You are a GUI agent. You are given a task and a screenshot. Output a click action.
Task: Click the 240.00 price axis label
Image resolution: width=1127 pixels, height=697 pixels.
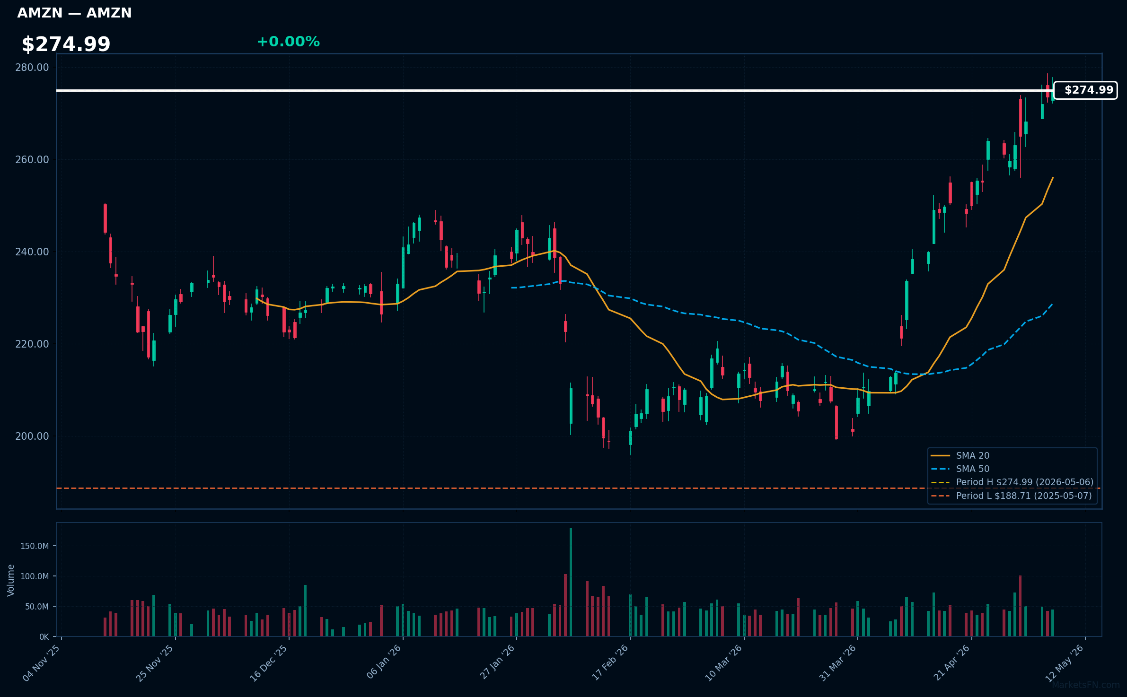click(x=32, y=252)
